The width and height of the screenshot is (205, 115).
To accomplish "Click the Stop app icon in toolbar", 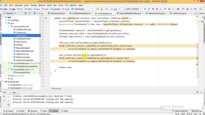I will 173,9.
